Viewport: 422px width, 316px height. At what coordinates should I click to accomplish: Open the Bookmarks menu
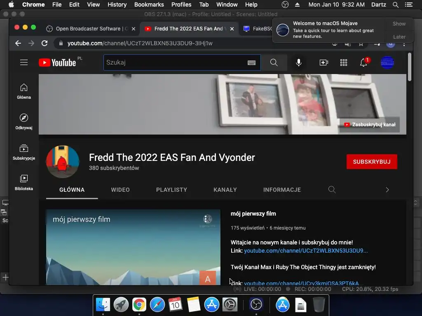[x=149, y=5]
